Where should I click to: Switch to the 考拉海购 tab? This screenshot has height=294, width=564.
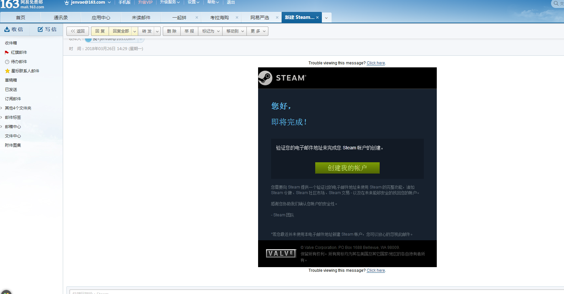(x=220, y=18)
